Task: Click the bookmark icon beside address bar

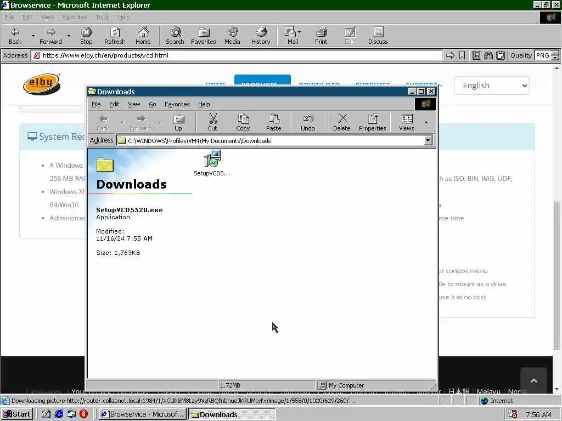Action: (x=462, y=55)
